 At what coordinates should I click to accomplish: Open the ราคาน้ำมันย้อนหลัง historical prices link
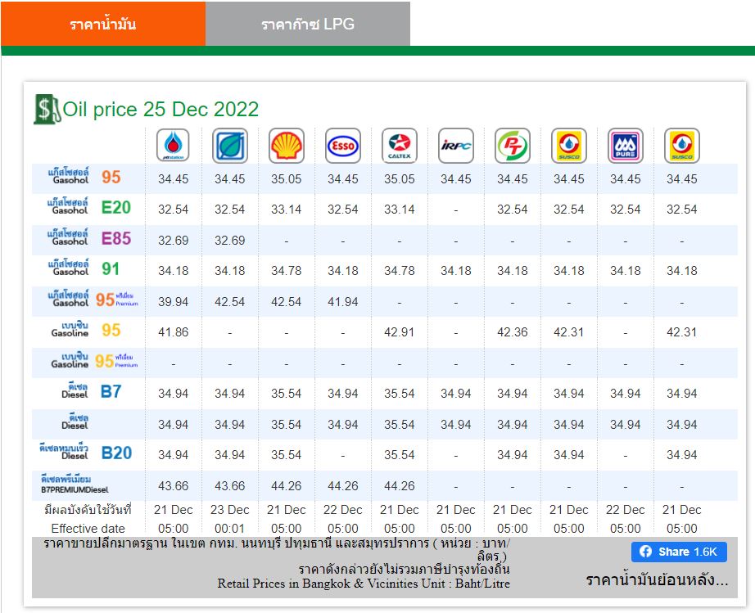click(657, 579)
